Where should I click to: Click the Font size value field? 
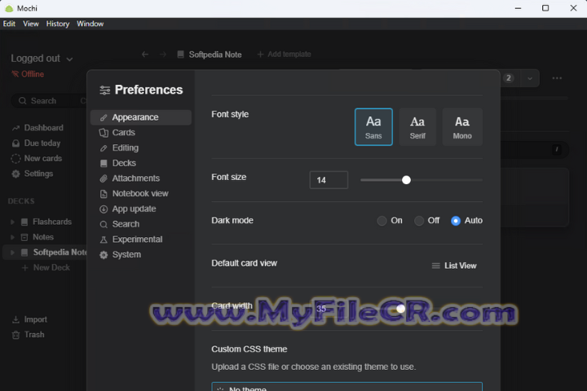(x=329, y=180)
